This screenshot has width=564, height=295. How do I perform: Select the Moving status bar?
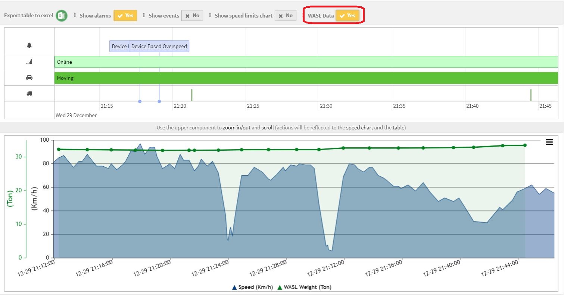pyautogui.click(x=306, y=78)
